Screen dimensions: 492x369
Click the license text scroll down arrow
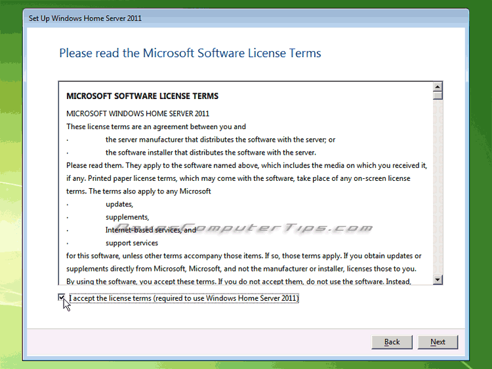pos(438,279)
